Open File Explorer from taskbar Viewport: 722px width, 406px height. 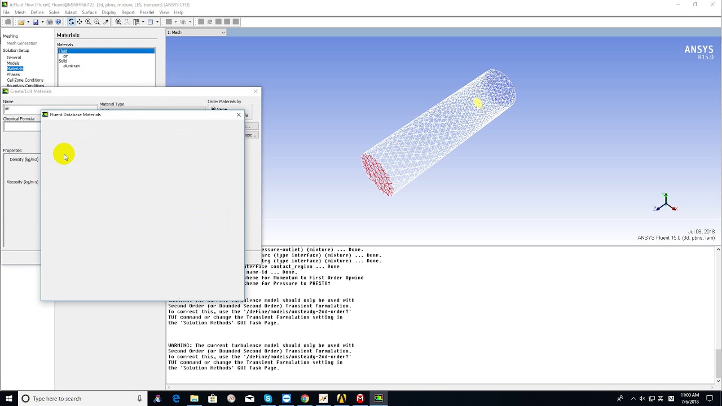click(194, 399)
